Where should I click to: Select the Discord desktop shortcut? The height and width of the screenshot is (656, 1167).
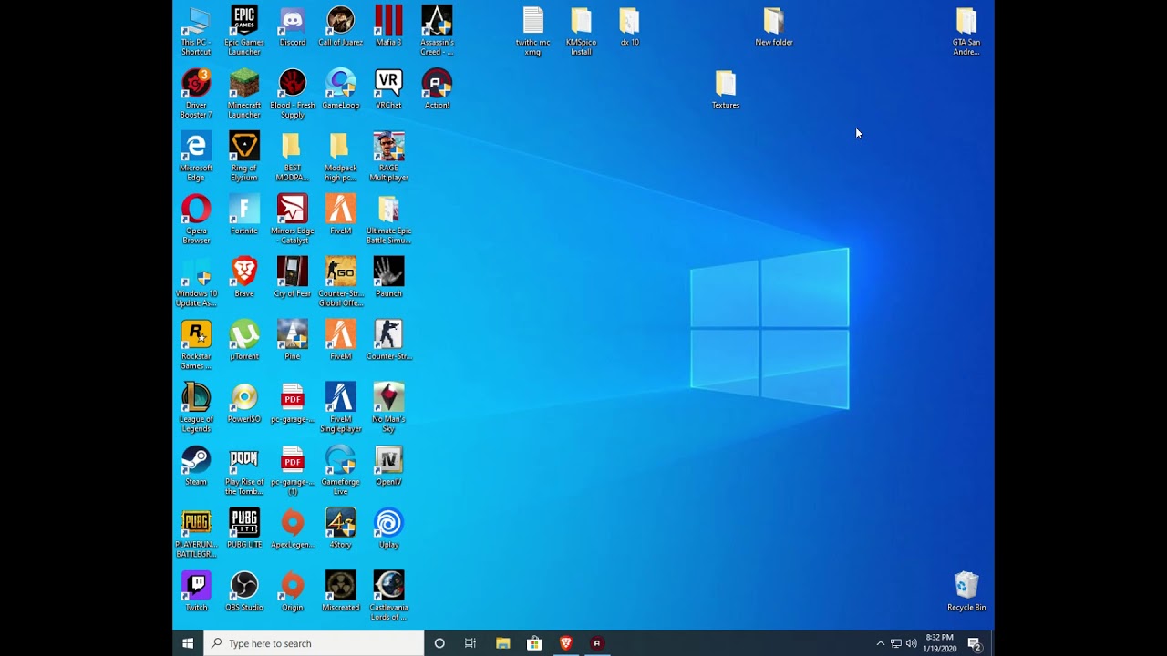coord(293,26)
